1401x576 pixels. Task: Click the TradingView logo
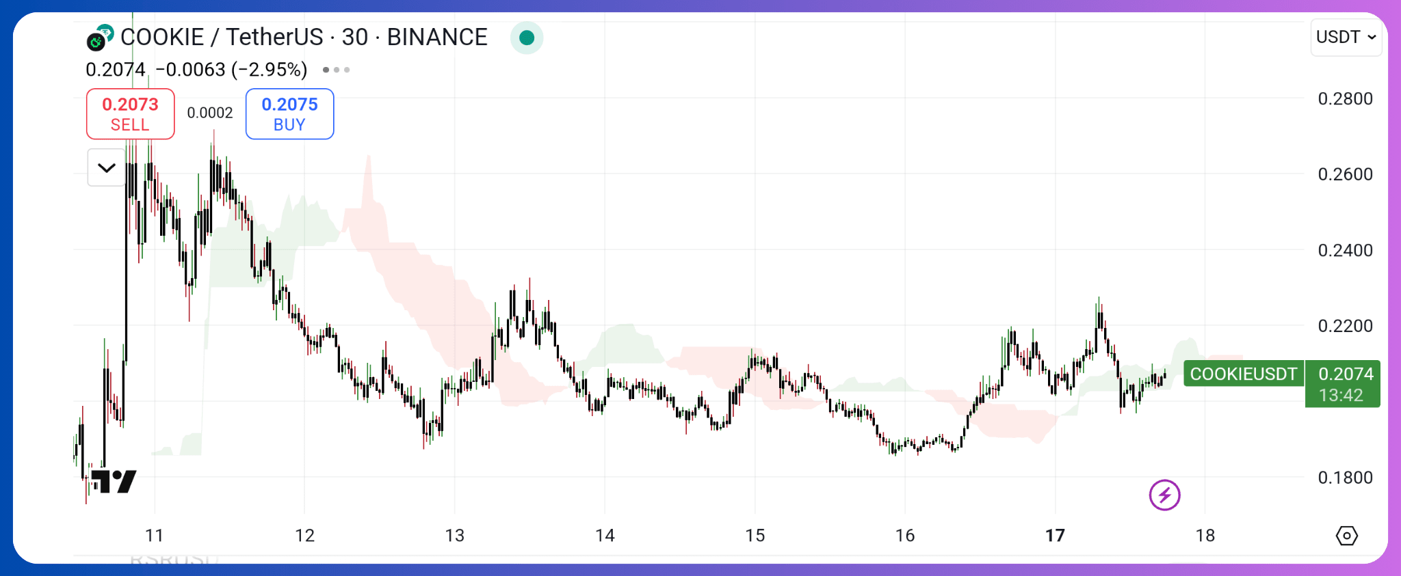(x=114, y=482)
